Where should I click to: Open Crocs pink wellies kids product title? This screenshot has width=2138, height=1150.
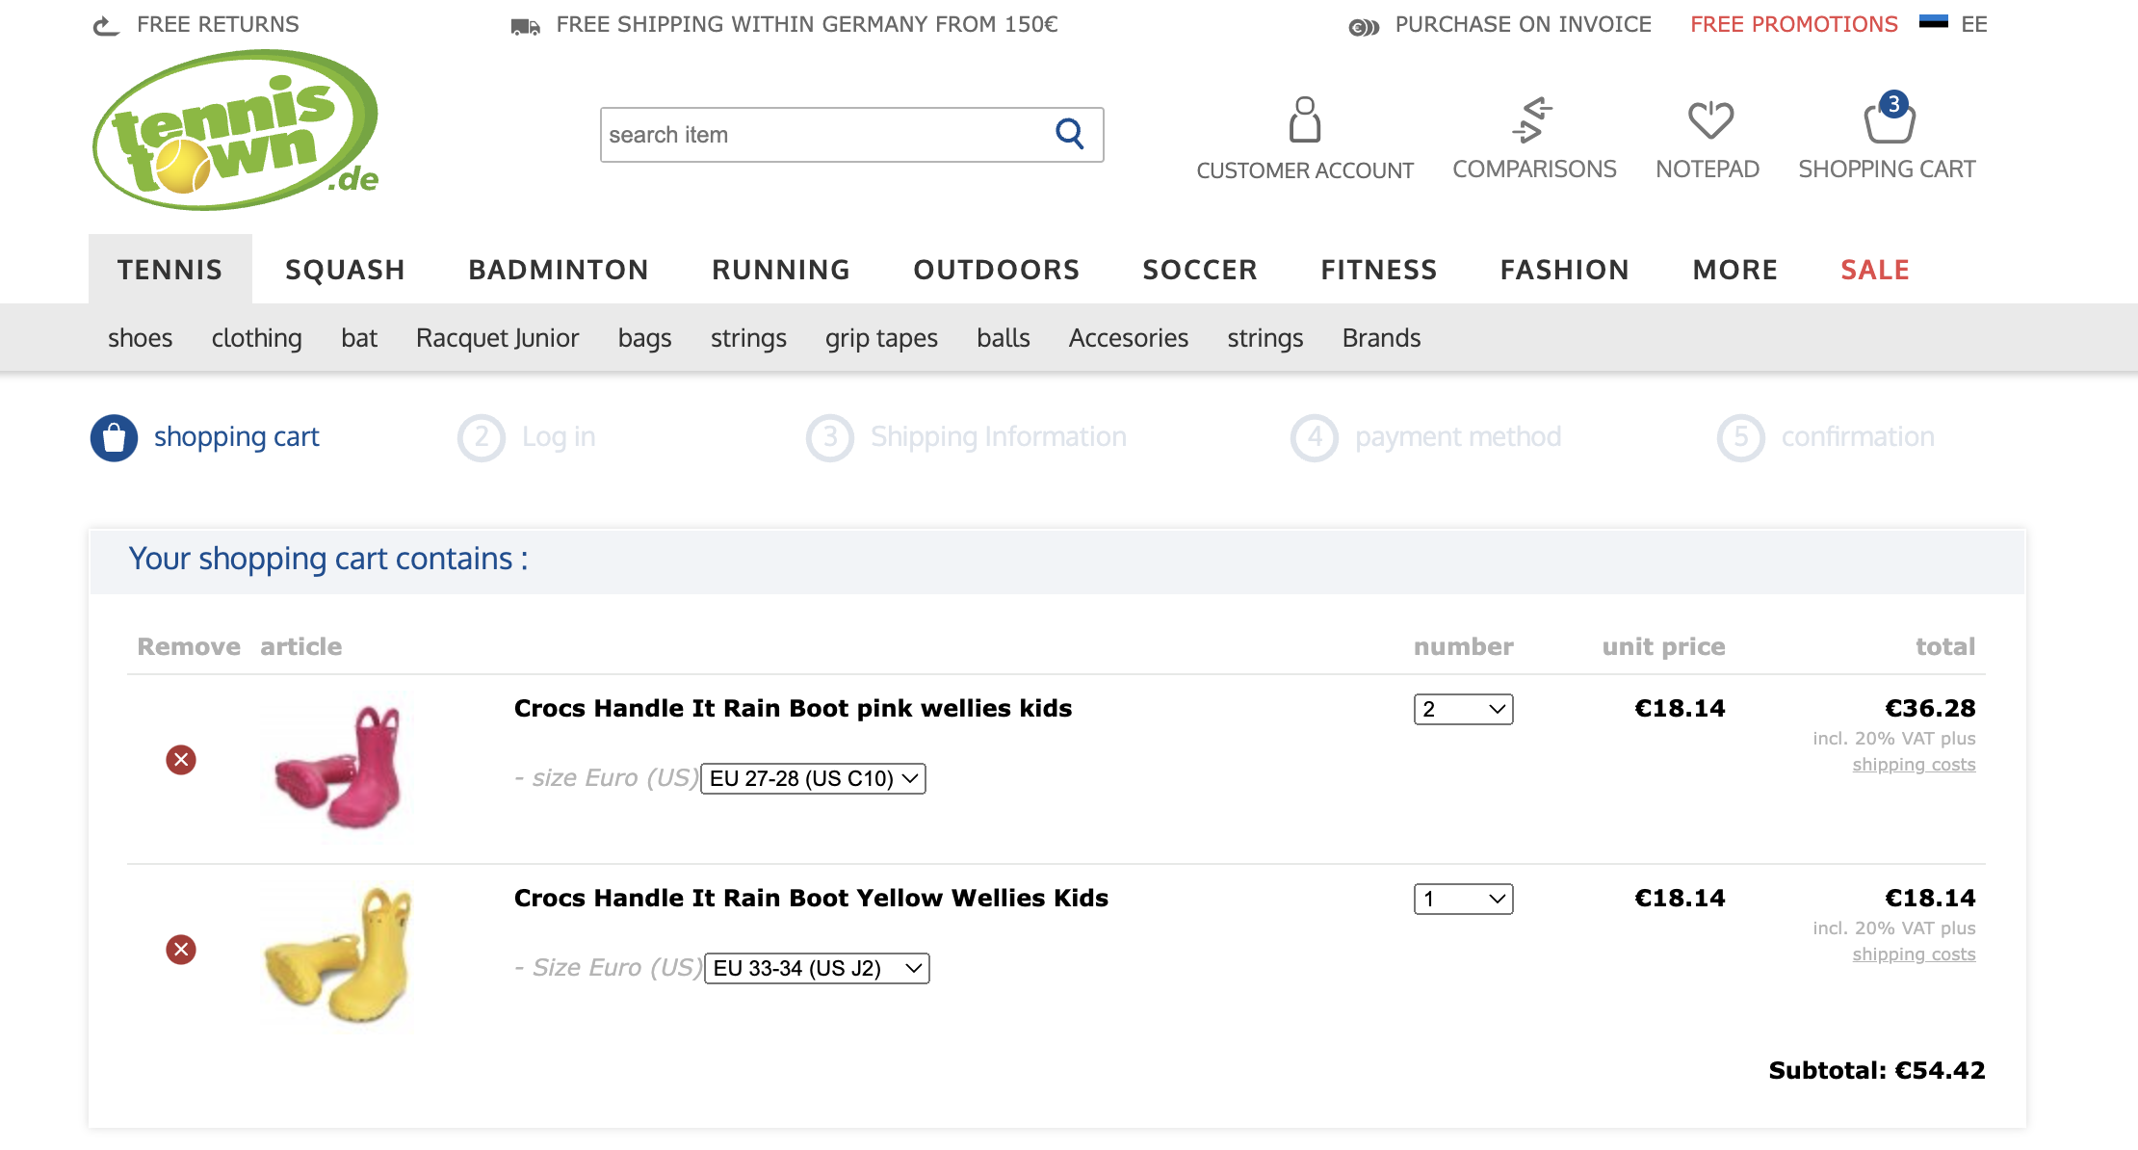793,709
